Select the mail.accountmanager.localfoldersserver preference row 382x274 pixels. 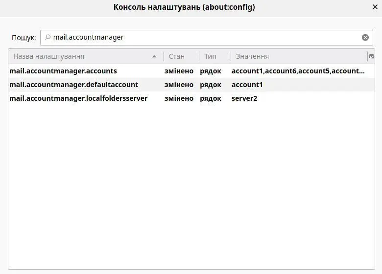(x=191, y=98)
